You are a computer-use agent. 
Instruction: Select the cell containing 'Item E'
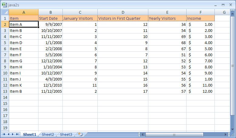point(24,49)
